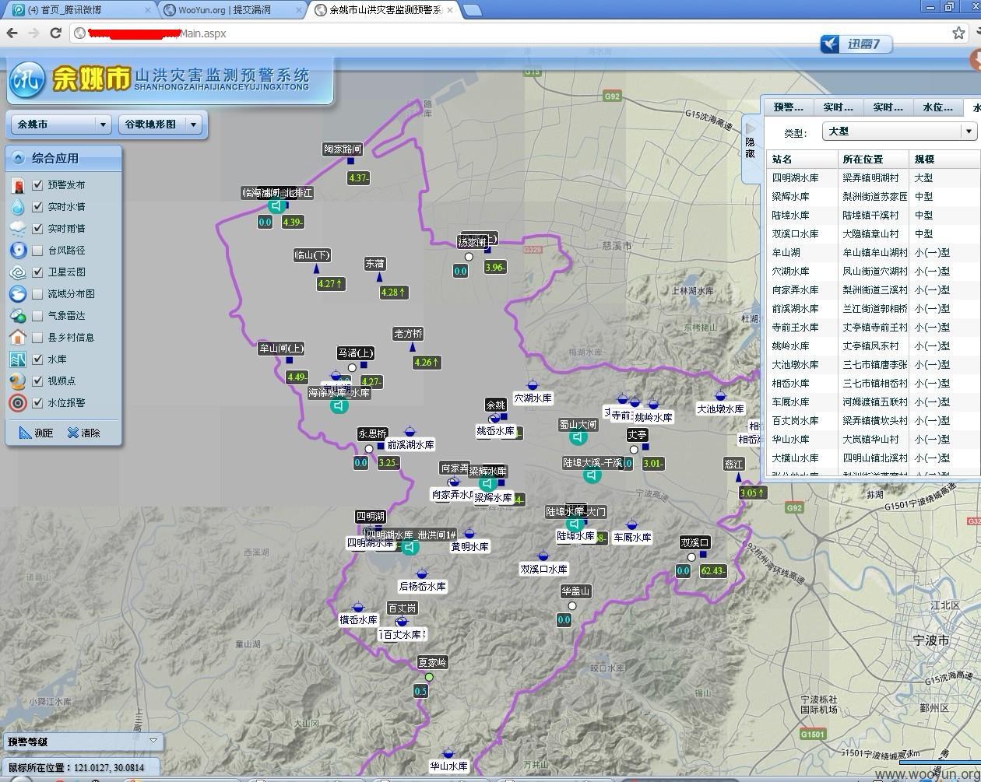This screenshot has width=981, height=782.
Task: Toggle the 台风路径 checkbox
Action: coord(37,251)
